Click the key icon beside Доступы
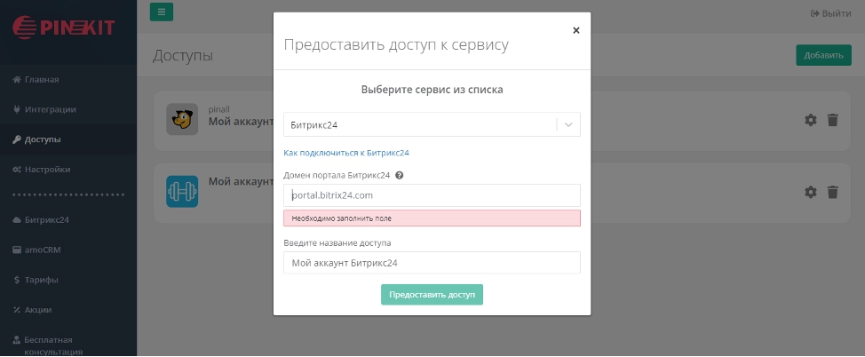The width and height of the screenshot is (865, 357). coord(17,139)
